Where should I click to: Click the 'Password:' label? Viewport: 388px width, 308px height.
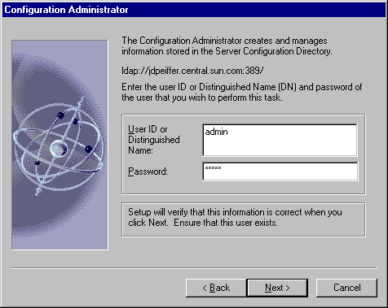148,171
